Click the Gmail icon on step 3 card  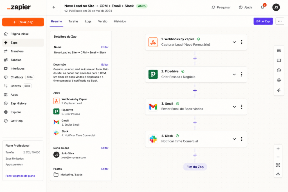tap(153, 107)
